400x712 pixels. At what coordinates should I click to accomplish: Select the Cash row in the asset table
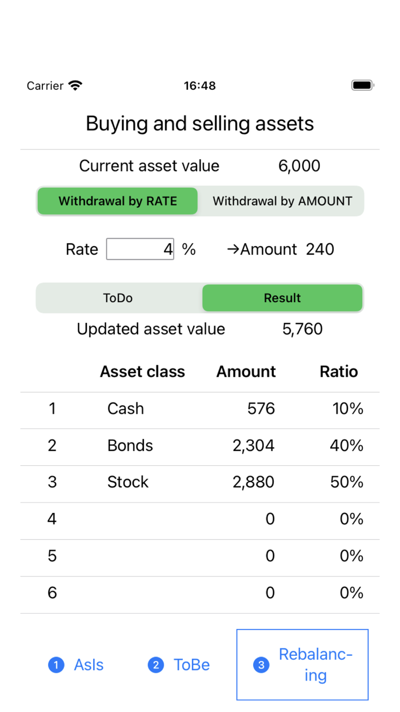(x=125, y=408)
